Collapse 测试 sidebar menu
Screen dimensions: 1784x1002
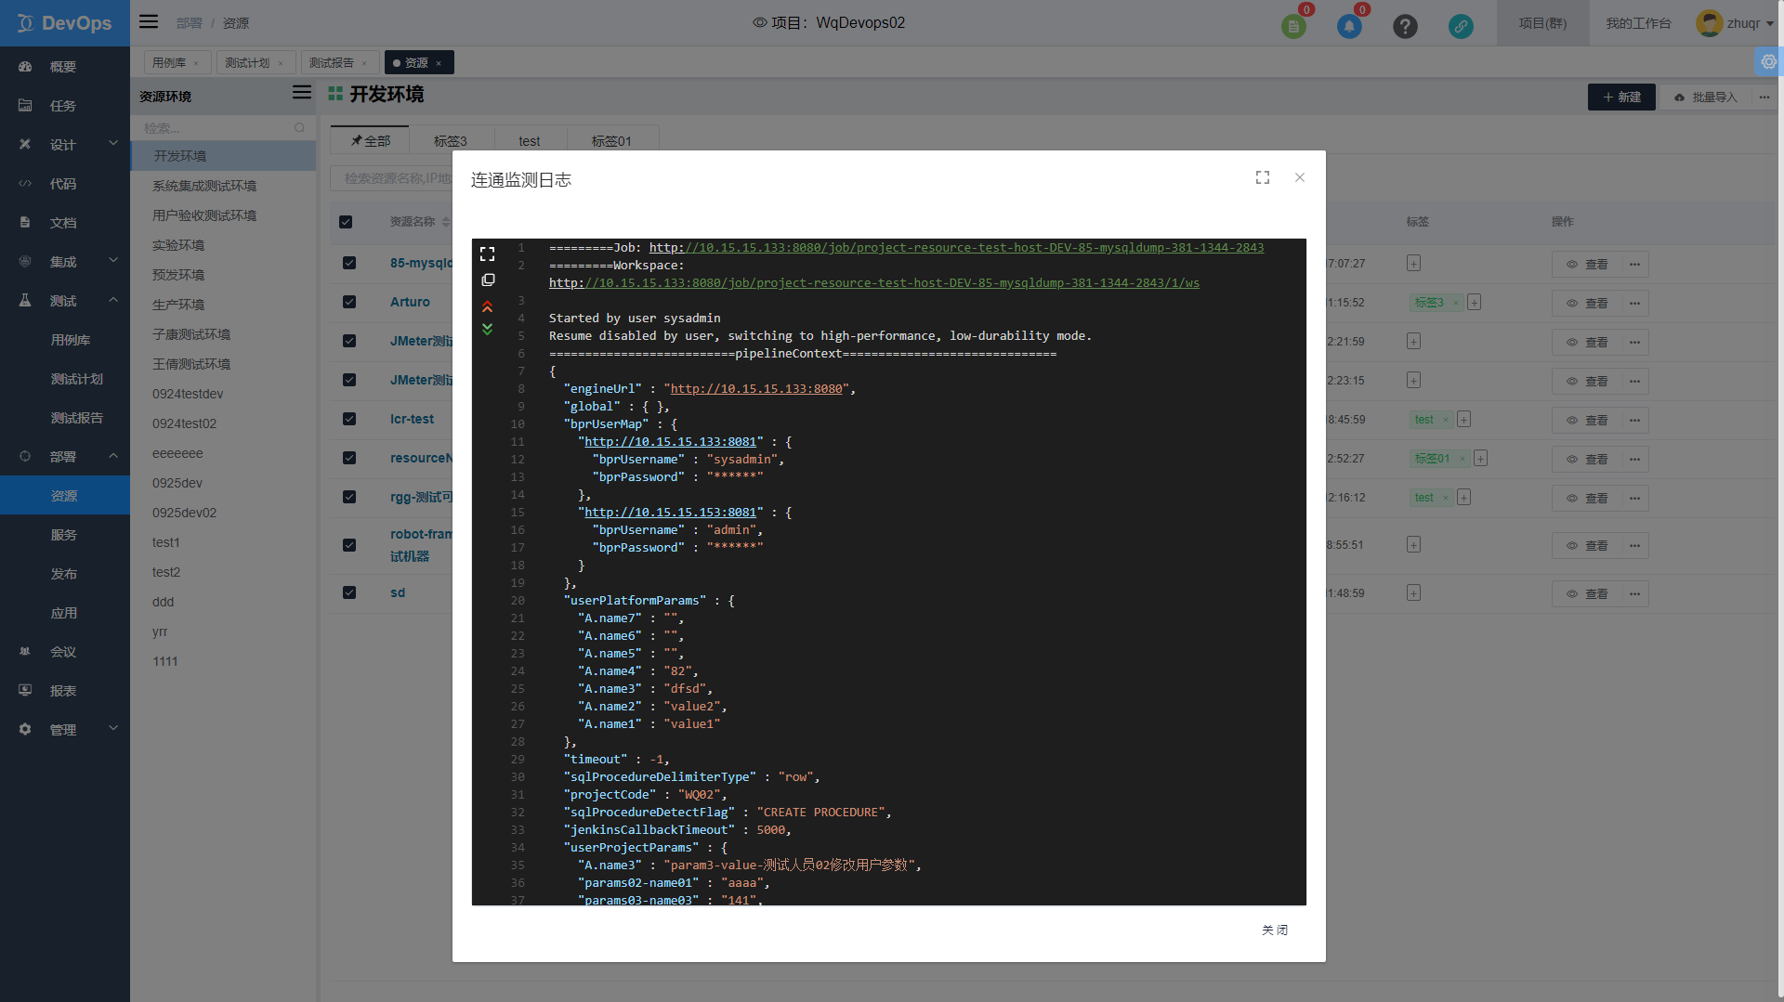click(65, 301)
